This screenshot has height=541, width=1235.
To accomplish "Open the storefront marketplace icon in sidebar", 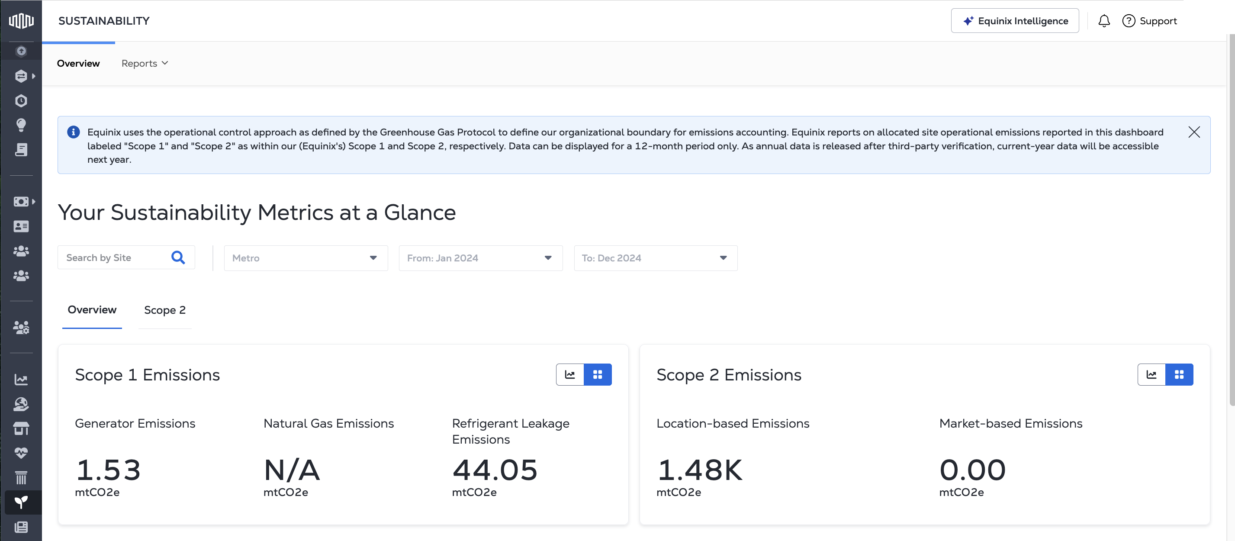I will click(21, 428).
